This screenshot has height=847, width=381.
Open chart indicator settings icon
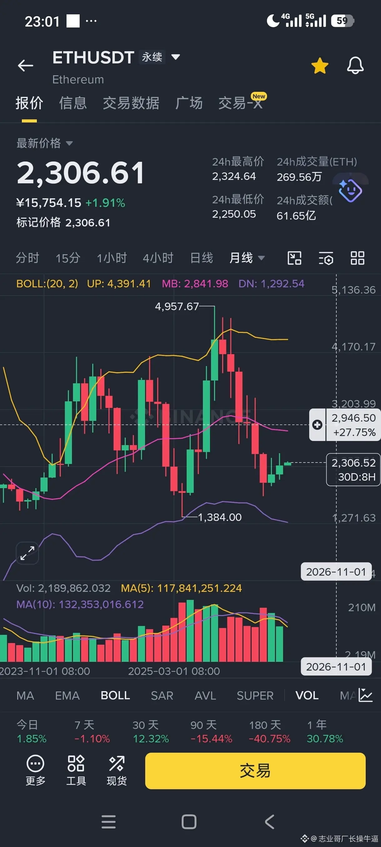(x=326, y=258)
